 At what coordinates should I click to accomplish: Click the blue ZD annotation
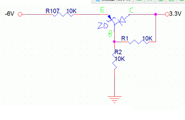pyautogui.click(x=103, y=26)
